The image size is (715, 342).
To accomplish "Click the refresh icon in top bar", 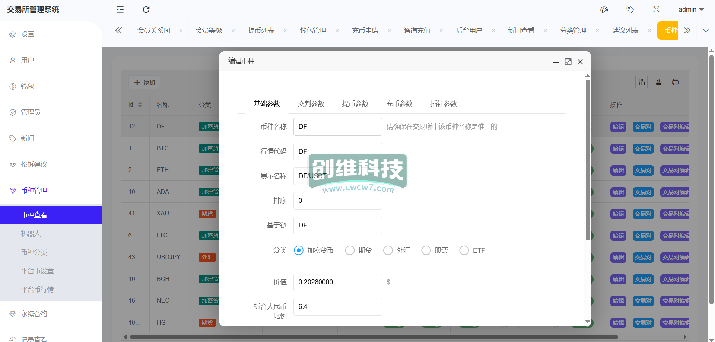I will 146,10.
